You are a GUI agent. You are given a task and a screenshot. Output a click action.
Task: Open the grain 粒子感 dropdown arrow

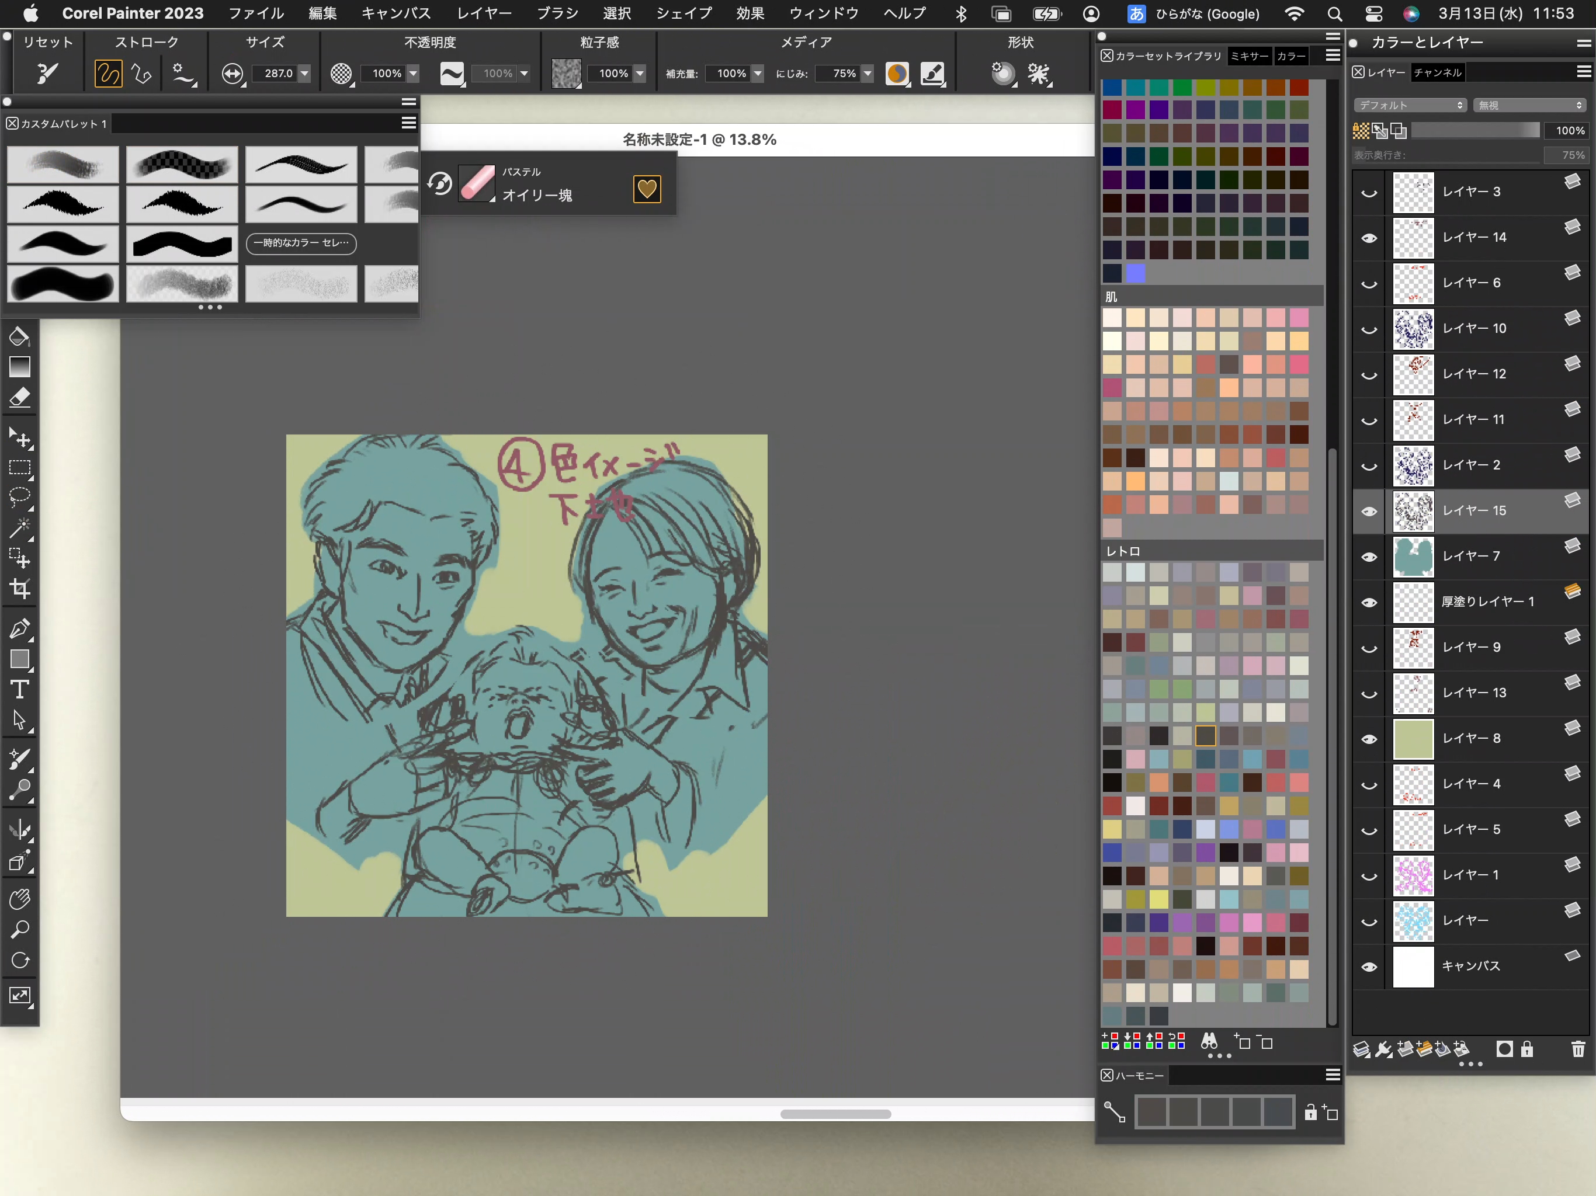tap(639, 74)
